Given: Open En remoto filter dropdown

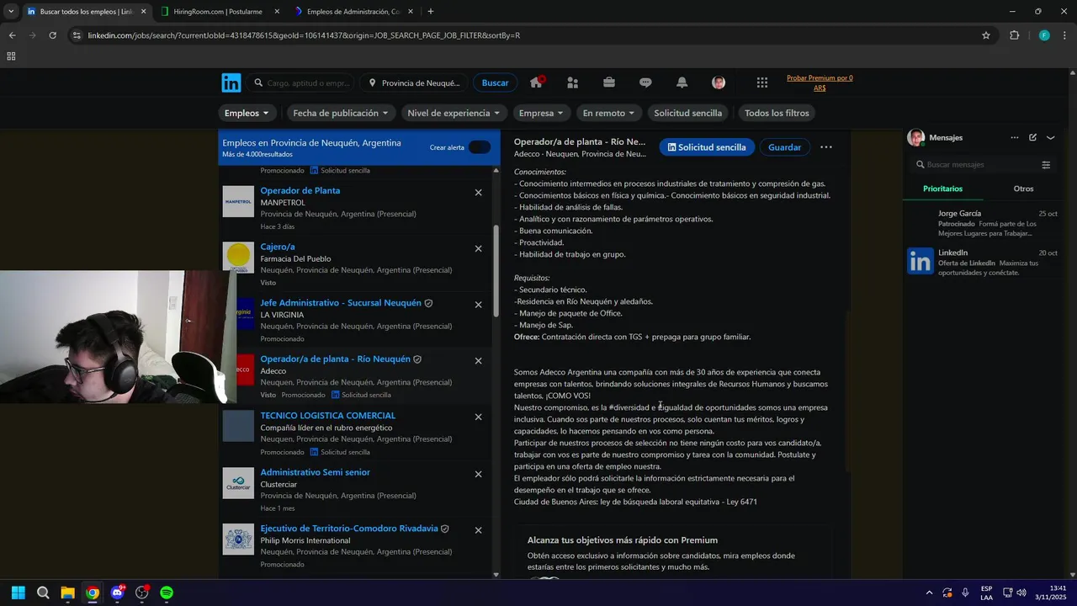Looking at the screenshot, I should click(610, 113).
